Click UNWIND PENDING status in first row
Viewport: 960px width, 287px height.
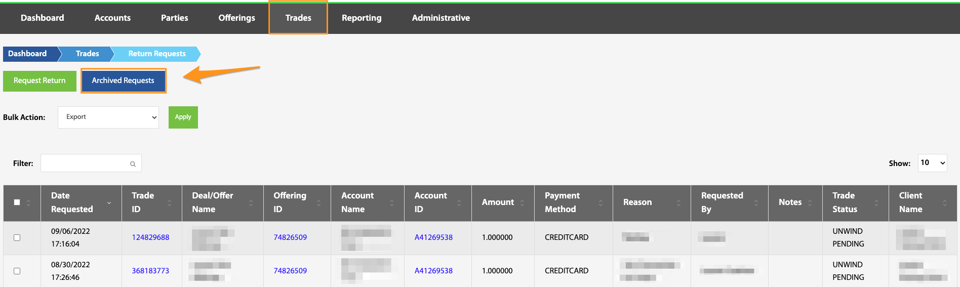coord(848,237)
